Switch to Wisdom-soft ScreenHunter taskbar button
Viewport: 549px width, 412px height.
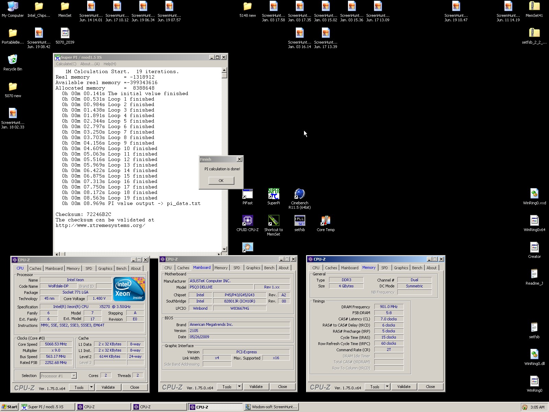[x=271, y=407]
